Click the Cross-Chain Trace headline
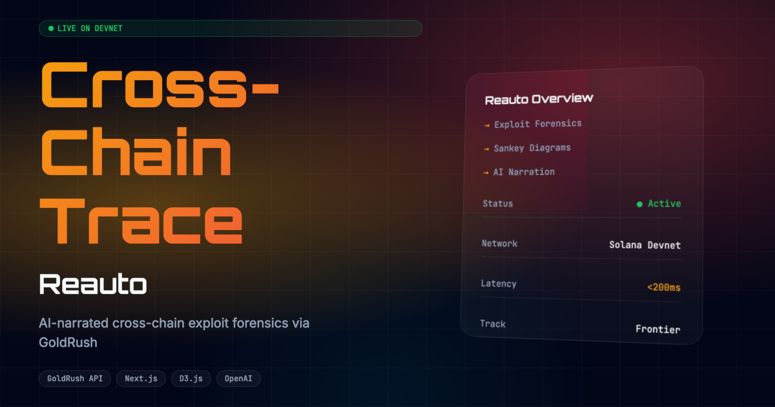This screenshot has width=775, height=407. click(160, 153)
